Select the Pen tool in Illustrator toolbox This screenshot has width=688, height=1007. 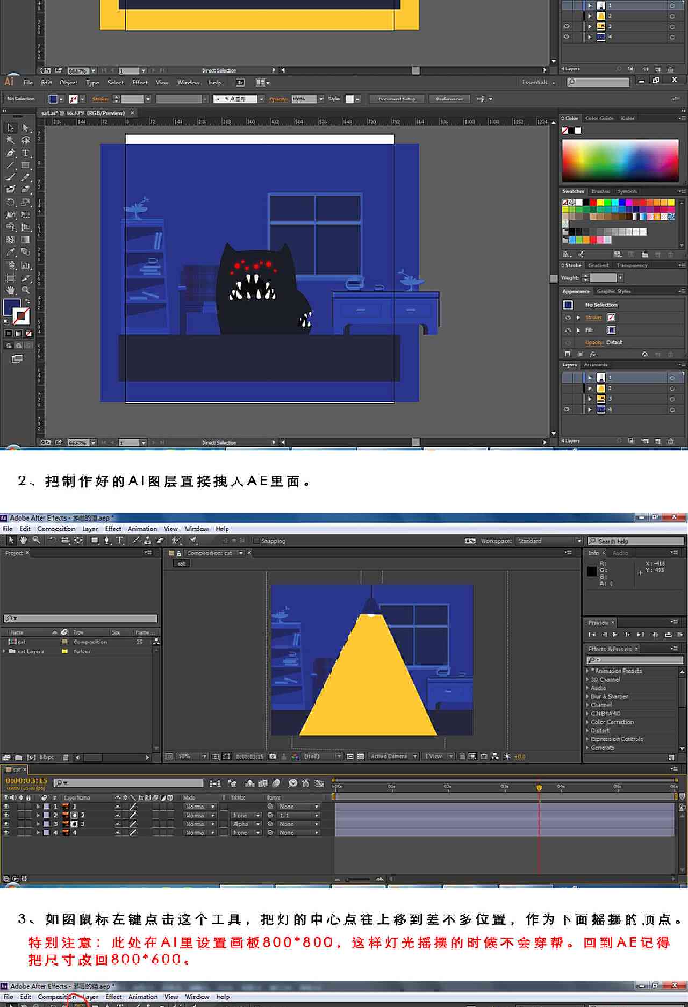tap(10, 153)
